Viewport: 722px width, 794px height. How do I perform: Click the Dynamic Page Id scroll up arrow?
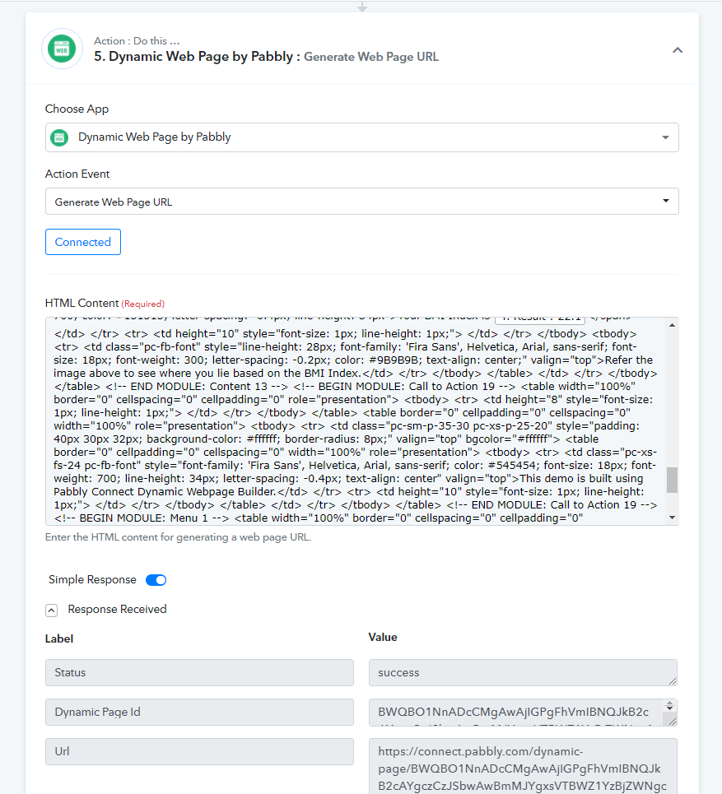click(x=670, y=703)
